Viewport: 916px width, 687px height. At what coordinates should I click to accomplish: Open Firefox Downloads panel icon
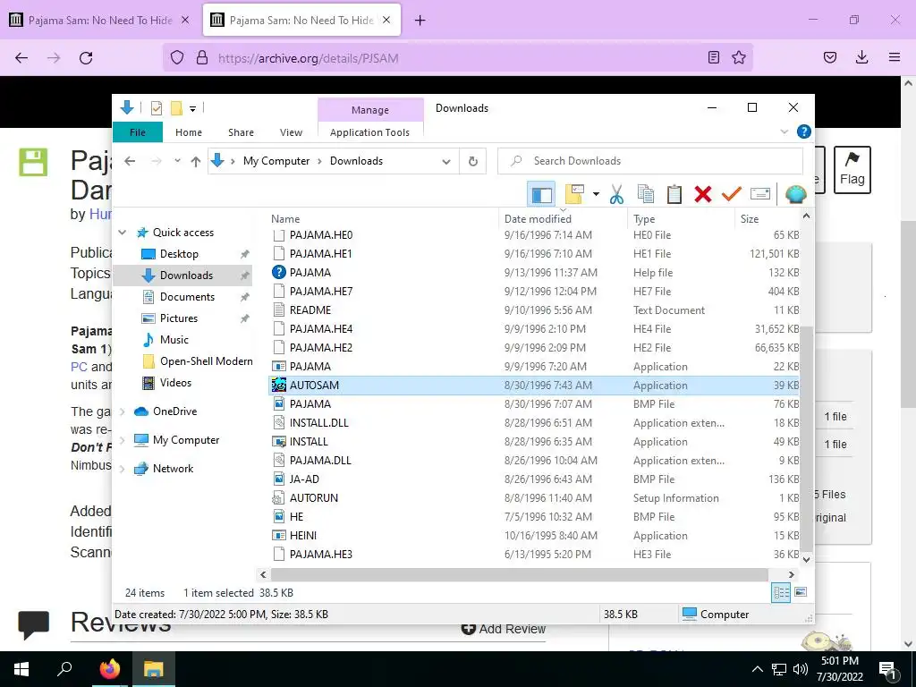pyautogui.click(x=861, y=58)
